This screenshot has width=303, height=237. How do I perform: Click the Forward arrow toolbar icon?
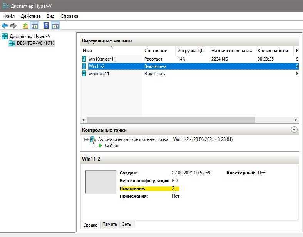[13, 25]
